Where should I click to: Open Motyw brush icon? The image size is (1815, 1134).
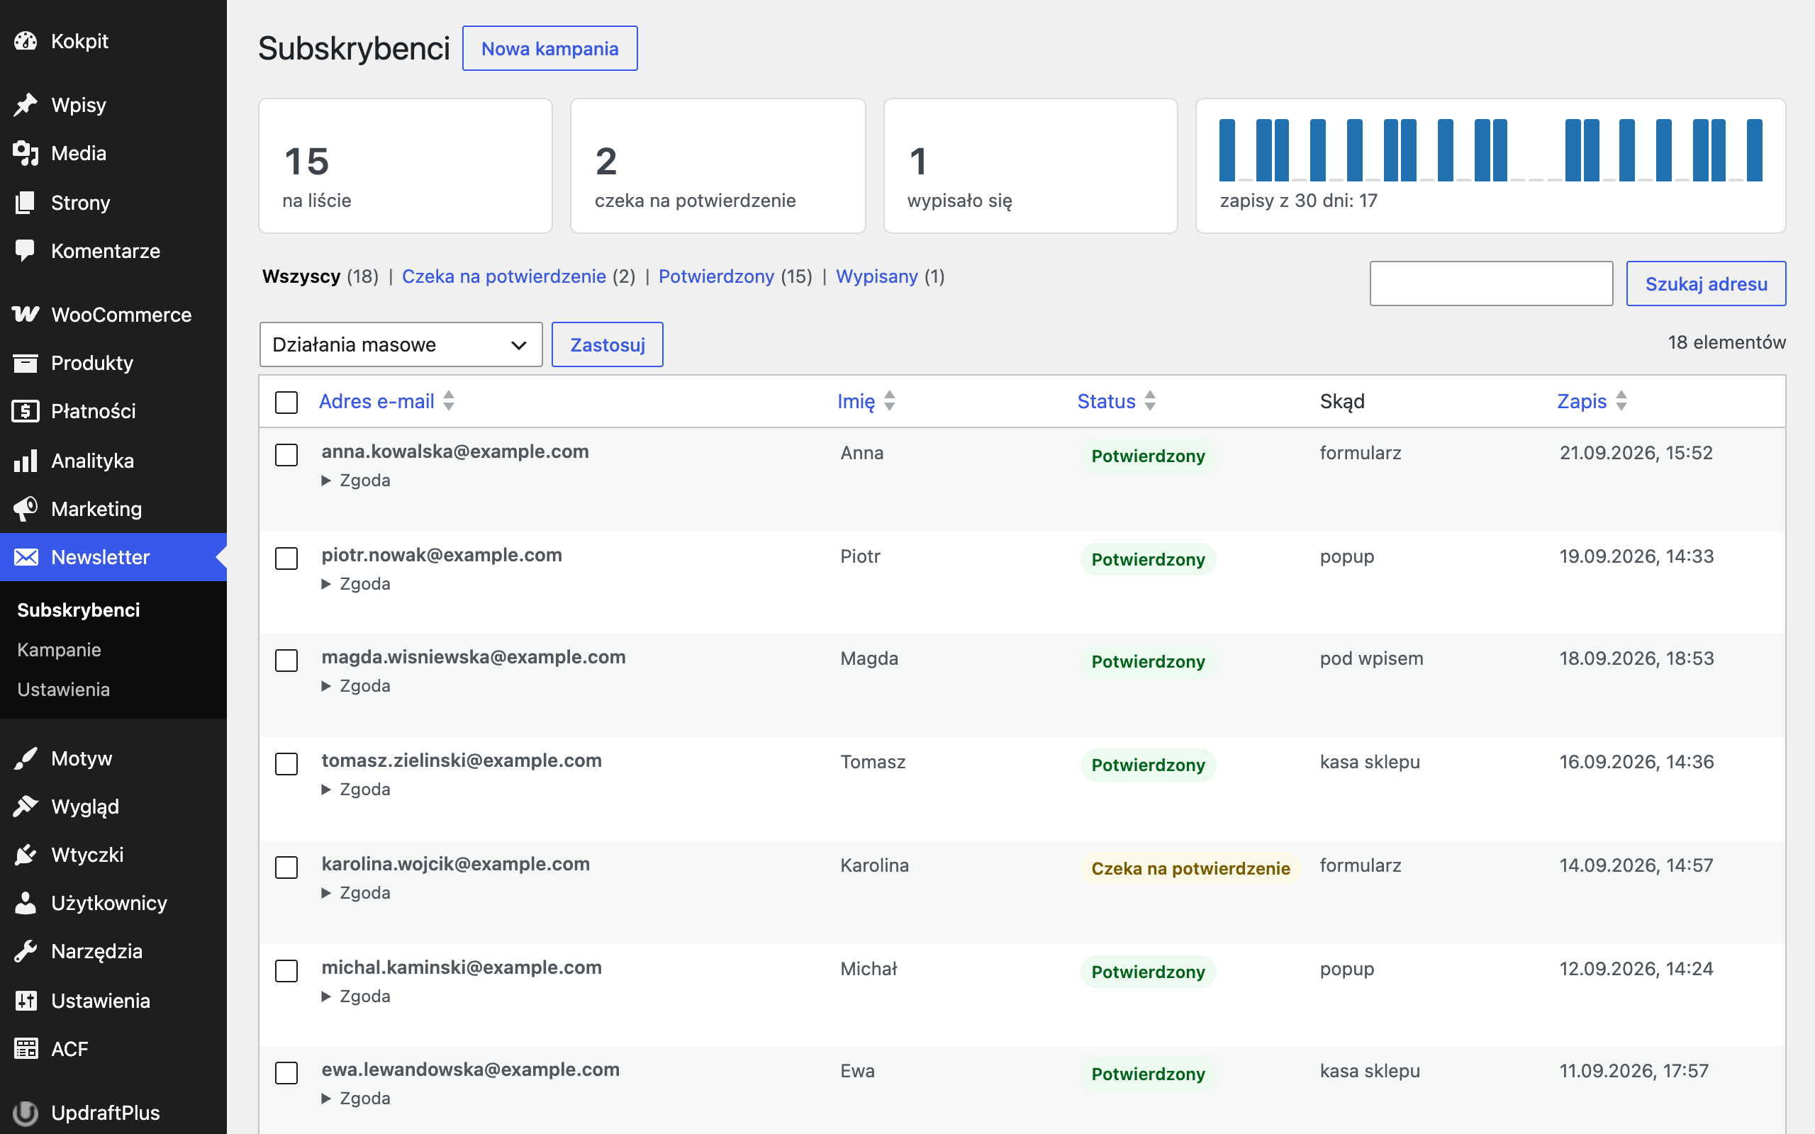pyautogui.click(x=26, y=758)
